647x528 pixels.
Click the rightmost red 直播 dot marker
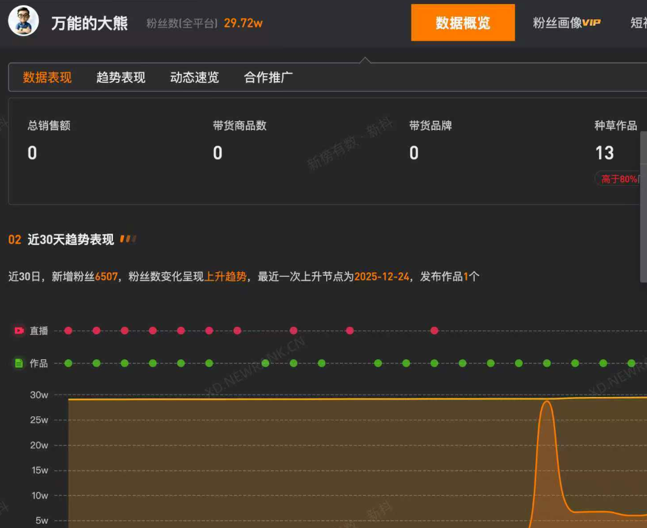434,330
